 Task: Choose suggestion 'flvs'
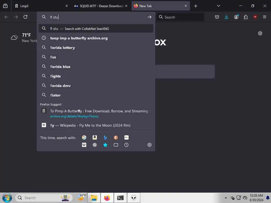(96, 57)
